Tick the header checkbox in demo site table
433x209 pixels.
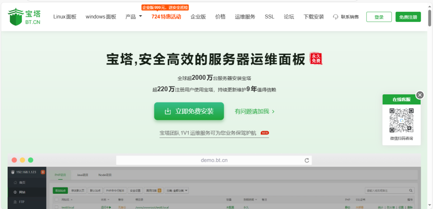pos(56,200)
